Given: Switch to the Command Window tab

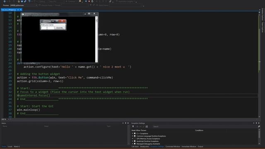Looking at the screenshot, I should 173,147.
